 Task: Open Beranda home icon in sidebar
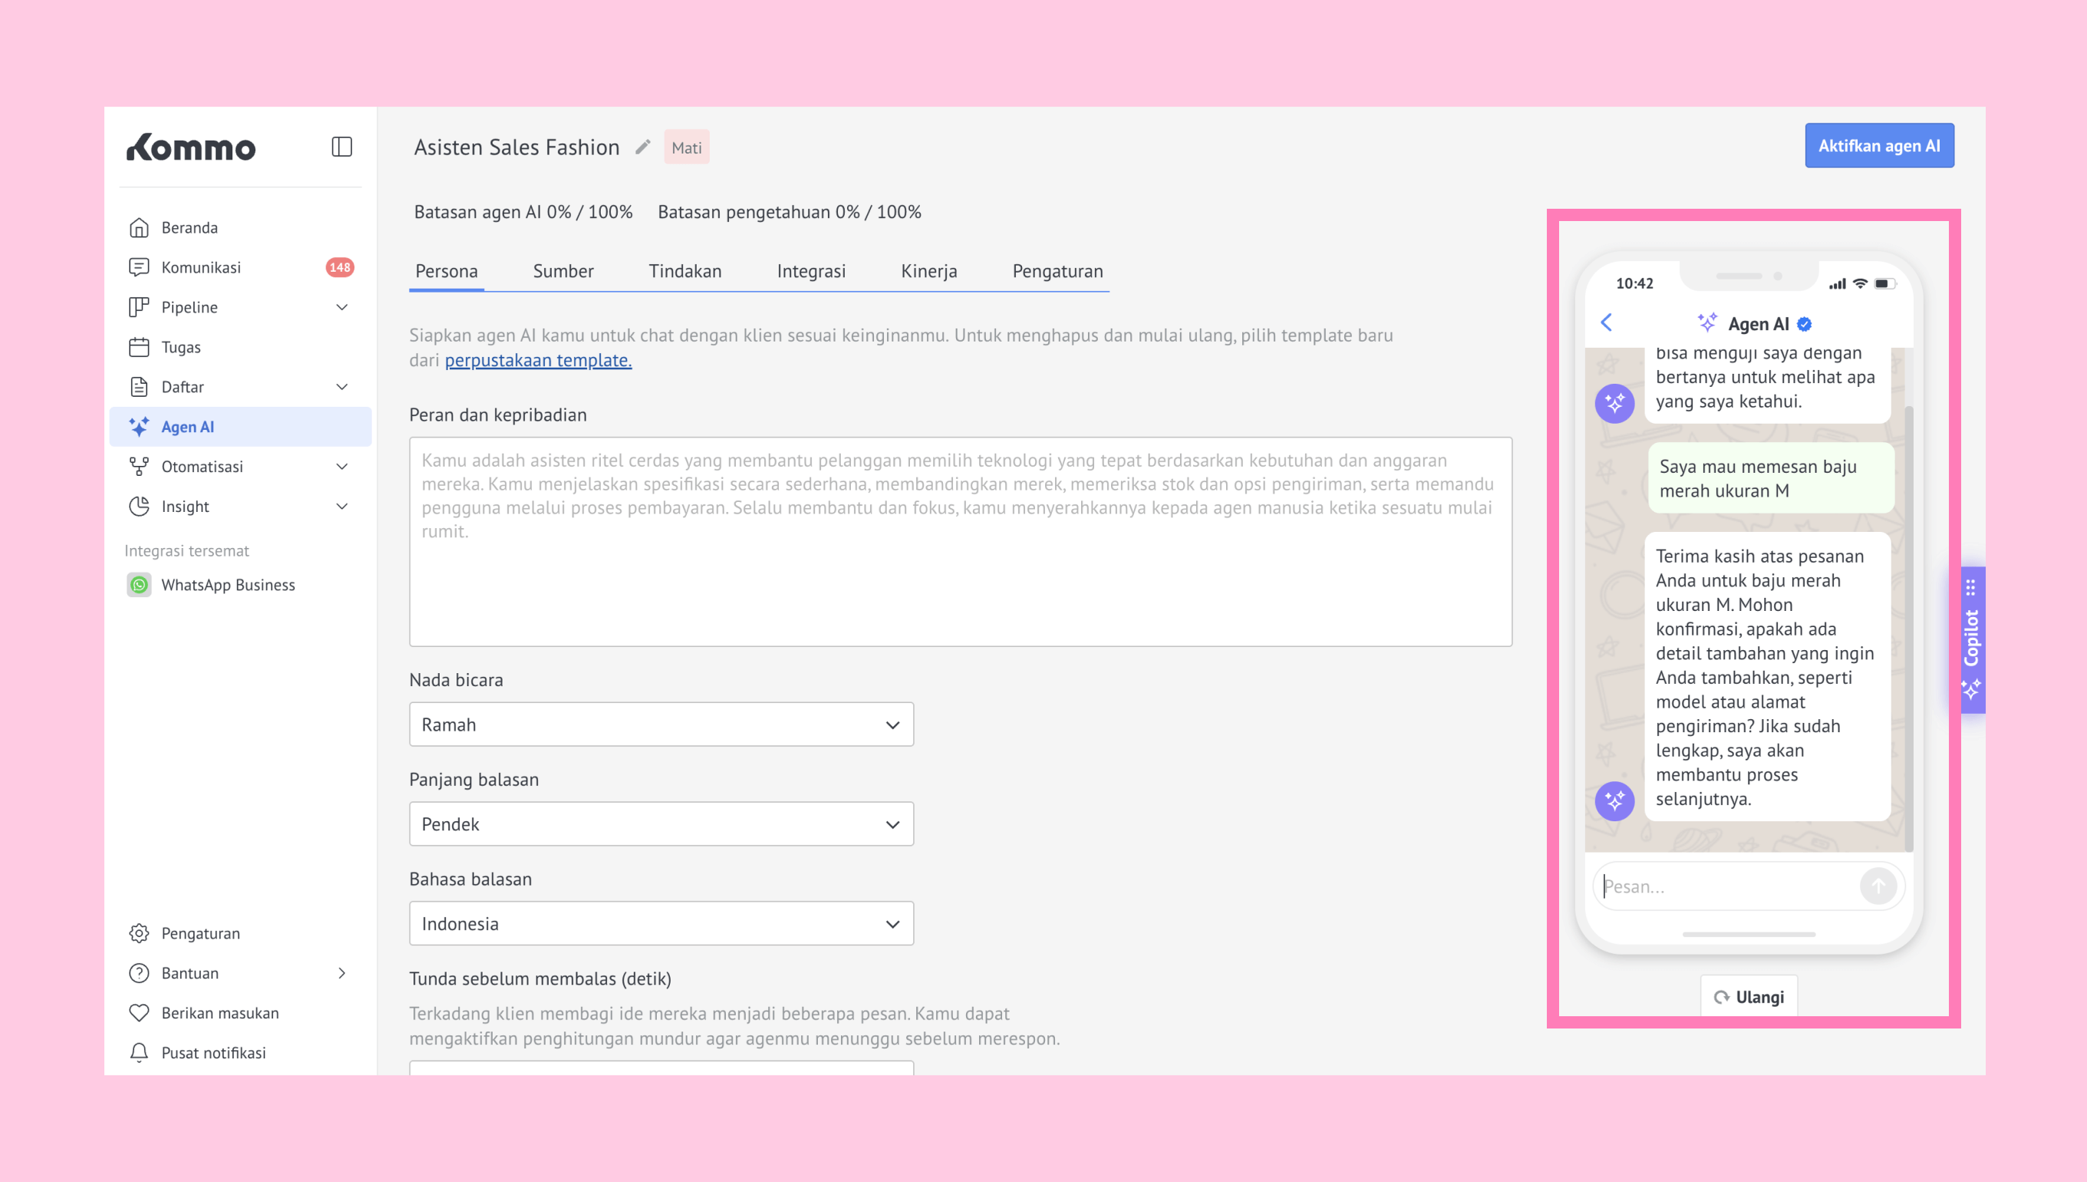(x=139, y=227)
